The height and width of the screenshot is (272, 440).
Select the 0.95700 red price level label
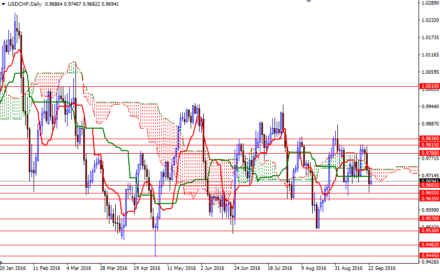tap(430, 219)
